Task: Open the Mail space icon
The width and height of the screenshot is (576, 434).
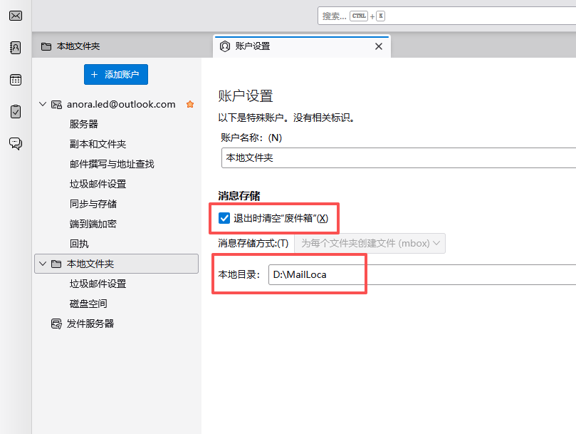Action: coord(16,16)
